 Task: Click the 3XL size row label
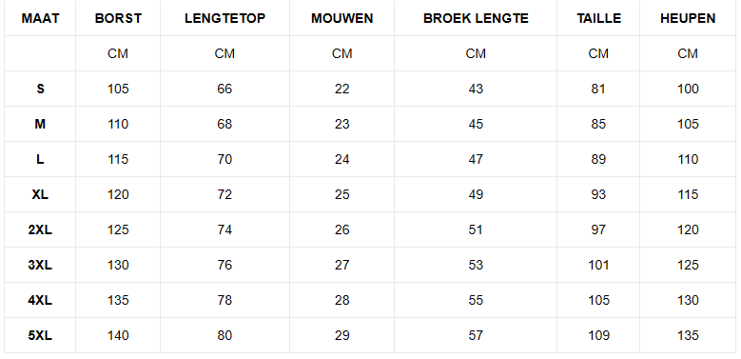pyautogui.click(x=40, y=266)
